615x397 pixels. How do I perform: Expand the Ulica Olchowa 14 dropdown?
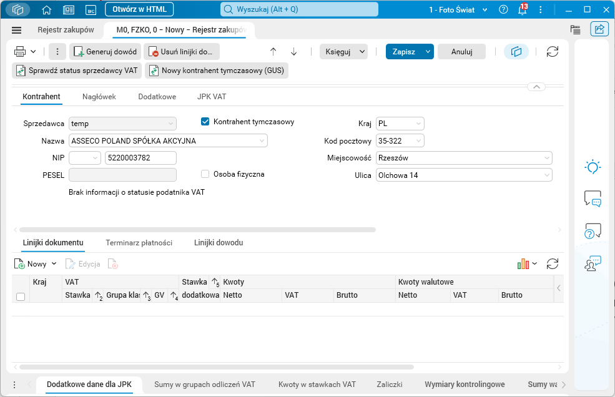547,175
